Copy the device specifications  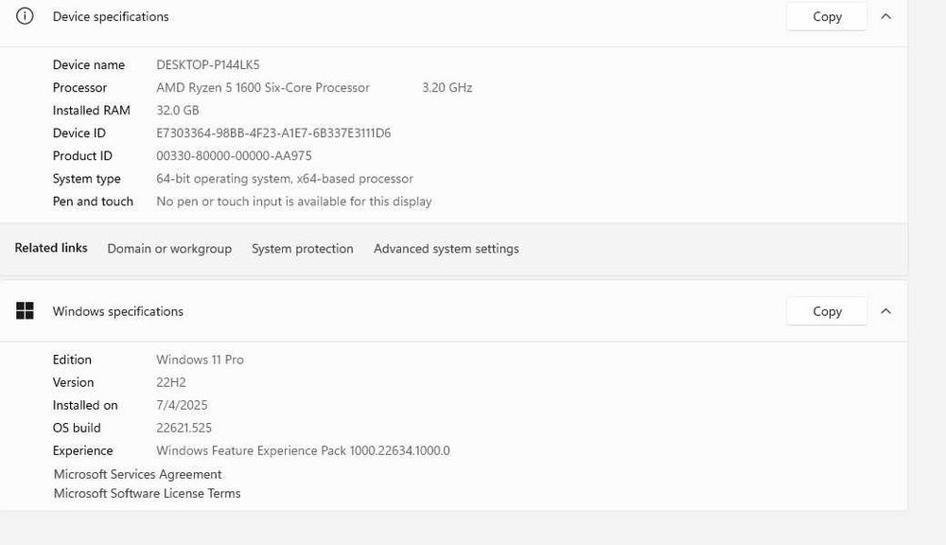(x=827, y=17)
